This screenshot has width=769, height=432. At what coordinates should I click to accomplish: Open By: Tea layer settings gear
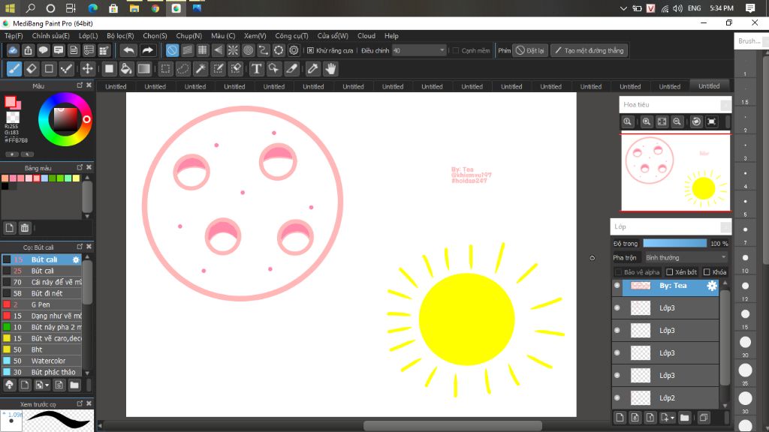pos(712,286)
